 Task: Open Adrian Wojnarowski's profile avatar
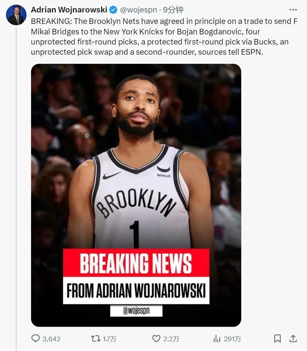click(16, 14)
